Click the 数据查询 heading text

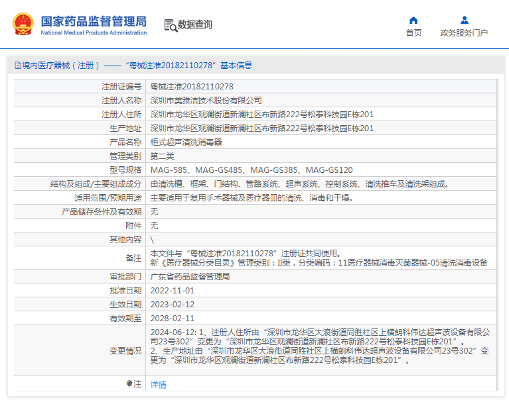click(194, 25)
